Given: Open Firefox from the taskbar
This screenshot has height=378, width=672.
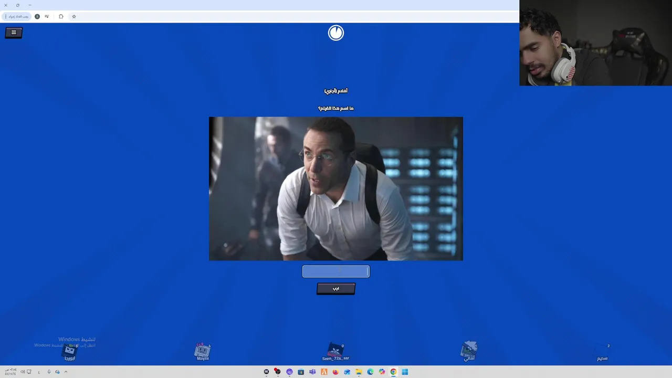Looking at the screenshot, I should [x=335, y=372].
